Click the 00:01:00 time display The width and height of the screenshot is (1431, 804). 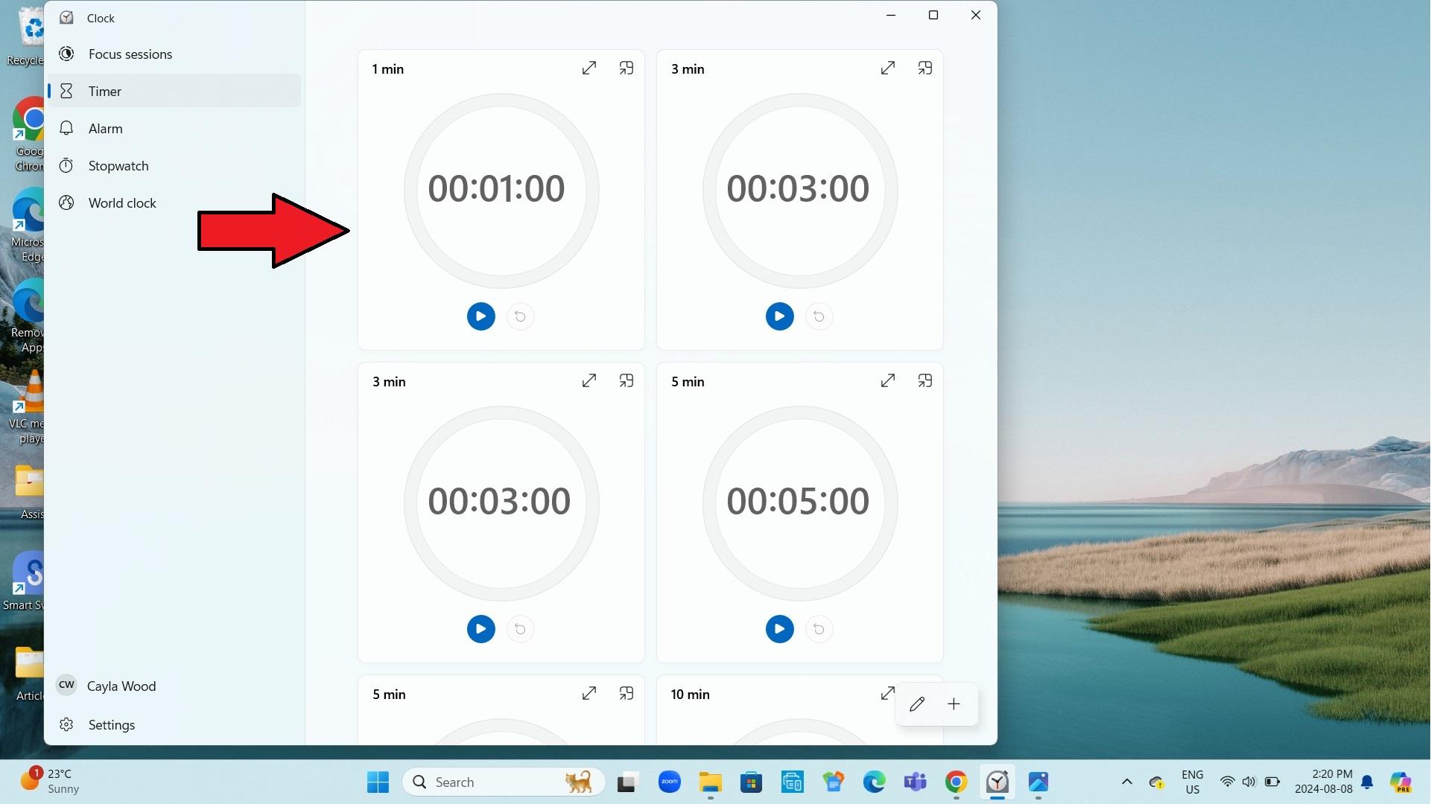496,188
